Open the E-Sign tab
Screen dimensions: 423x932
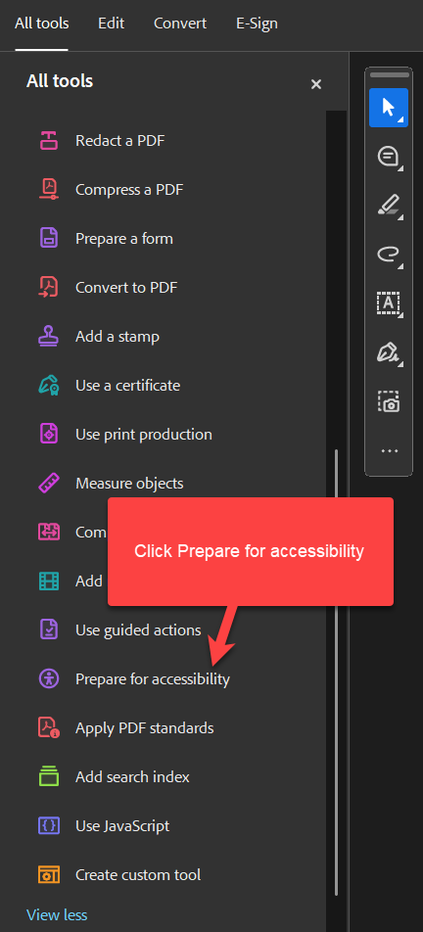pos(257,23)
